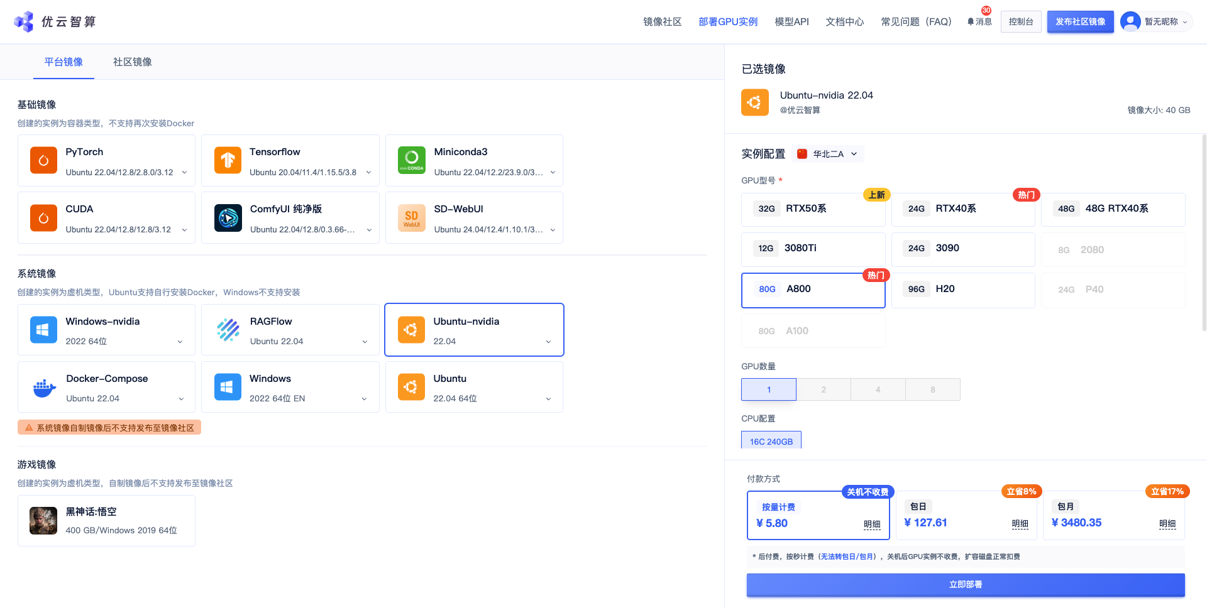Click the PyTorch image icon

coord(43,160)
